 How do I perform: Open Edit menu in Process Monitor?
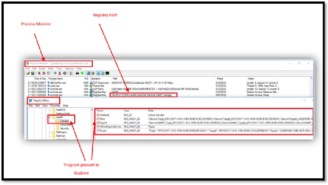point(34,68)
